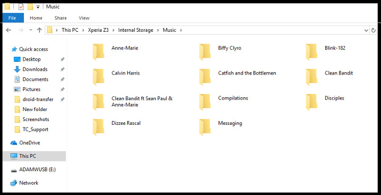Screen dimensions: 381x195
Task: Click the Back navigation arrow
Action: pyautogui.click(x=9, y=30)
